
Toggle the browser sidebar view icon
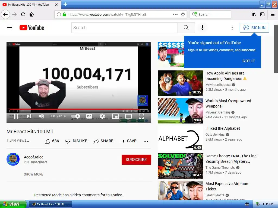coord(262,14)
